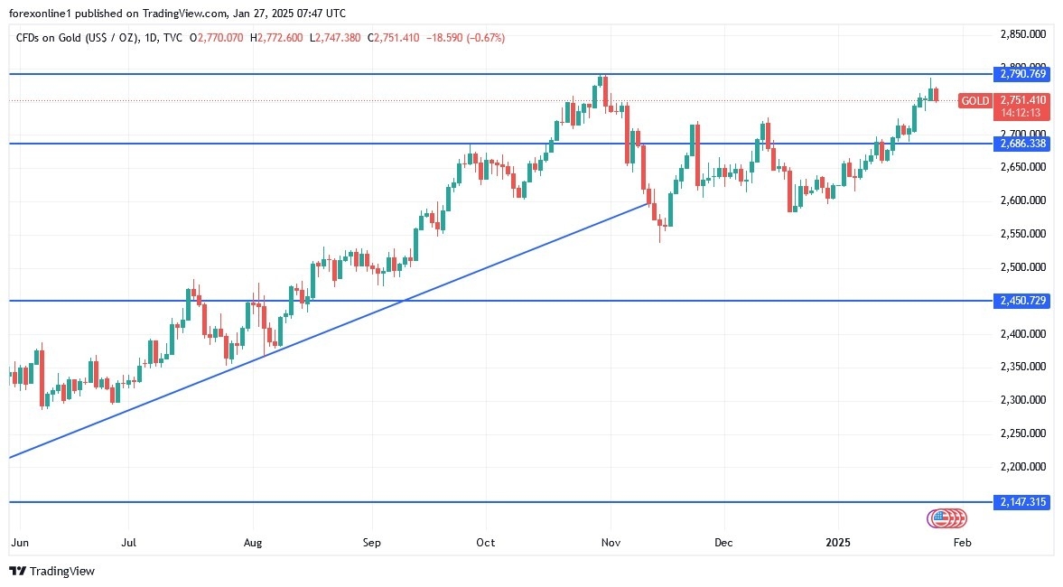The width and height of the screenshot is (1063, 587).
Task: Click the TradingView logo icon
Action: click(17, 571)
